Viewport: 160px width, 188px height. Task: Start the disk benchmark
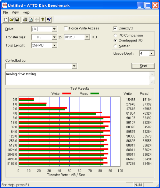(x=143, y=66)
